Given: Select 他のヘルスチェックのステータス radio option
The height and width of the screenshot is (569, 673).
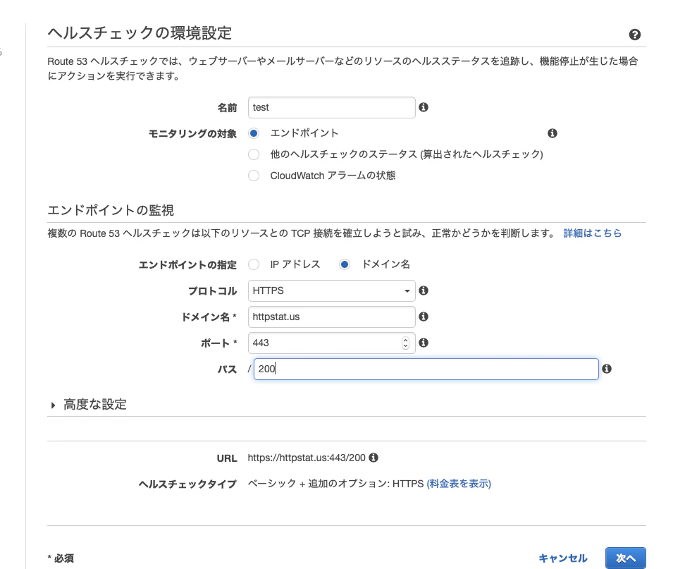Looking at the screenshot, I should [x=254, y=154].
